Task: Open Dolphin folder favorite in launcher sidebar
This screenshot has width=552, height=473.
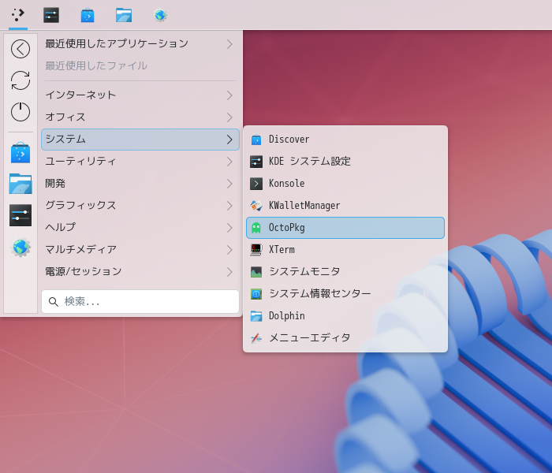Action: coord(21,184)
